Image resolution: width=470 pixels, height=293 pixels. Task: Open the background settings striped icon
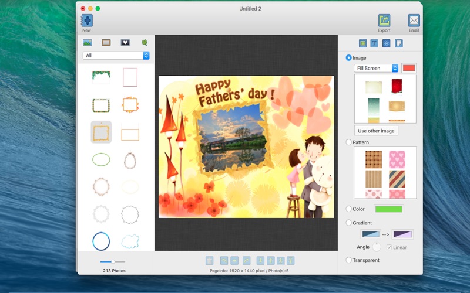(387, 43)
